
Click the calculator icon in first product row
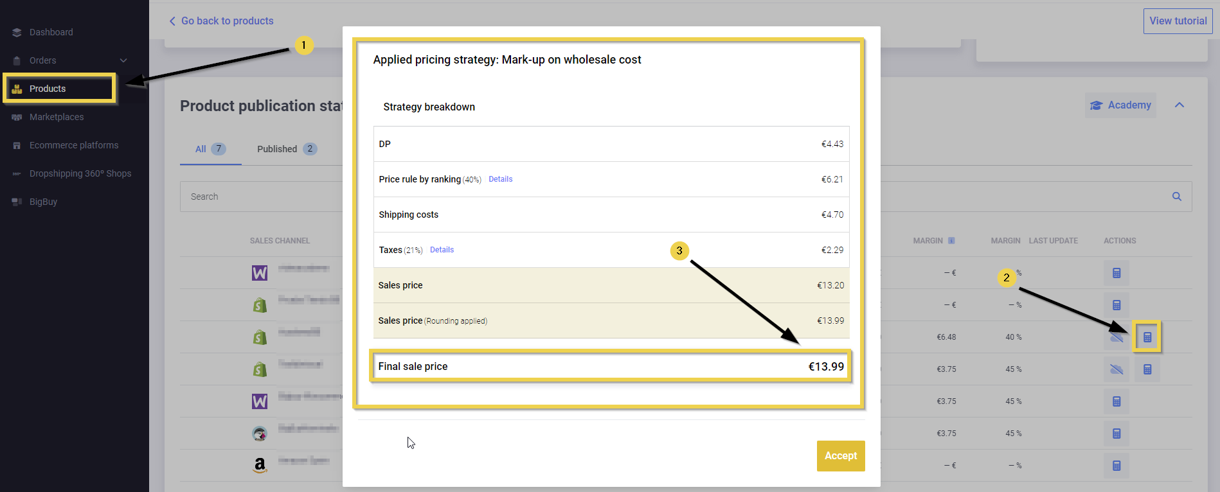pos(1117,273)
